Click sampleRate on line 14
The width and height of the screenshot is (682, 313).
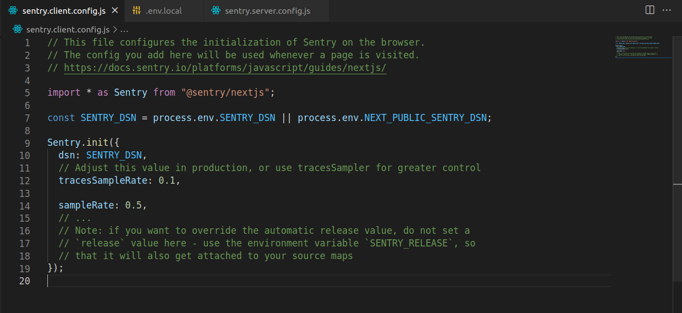coord(86,206)
